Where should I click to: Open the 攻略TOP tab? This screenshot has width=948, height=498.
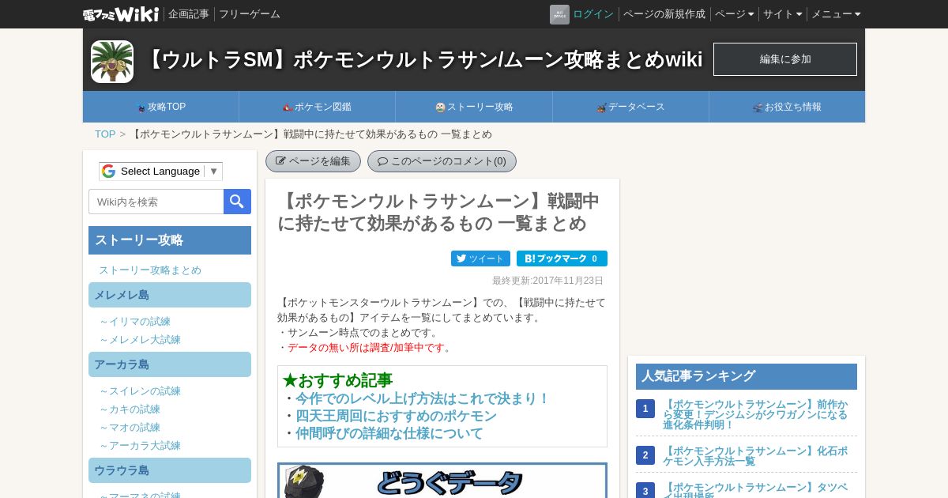[x=161, y=107]
